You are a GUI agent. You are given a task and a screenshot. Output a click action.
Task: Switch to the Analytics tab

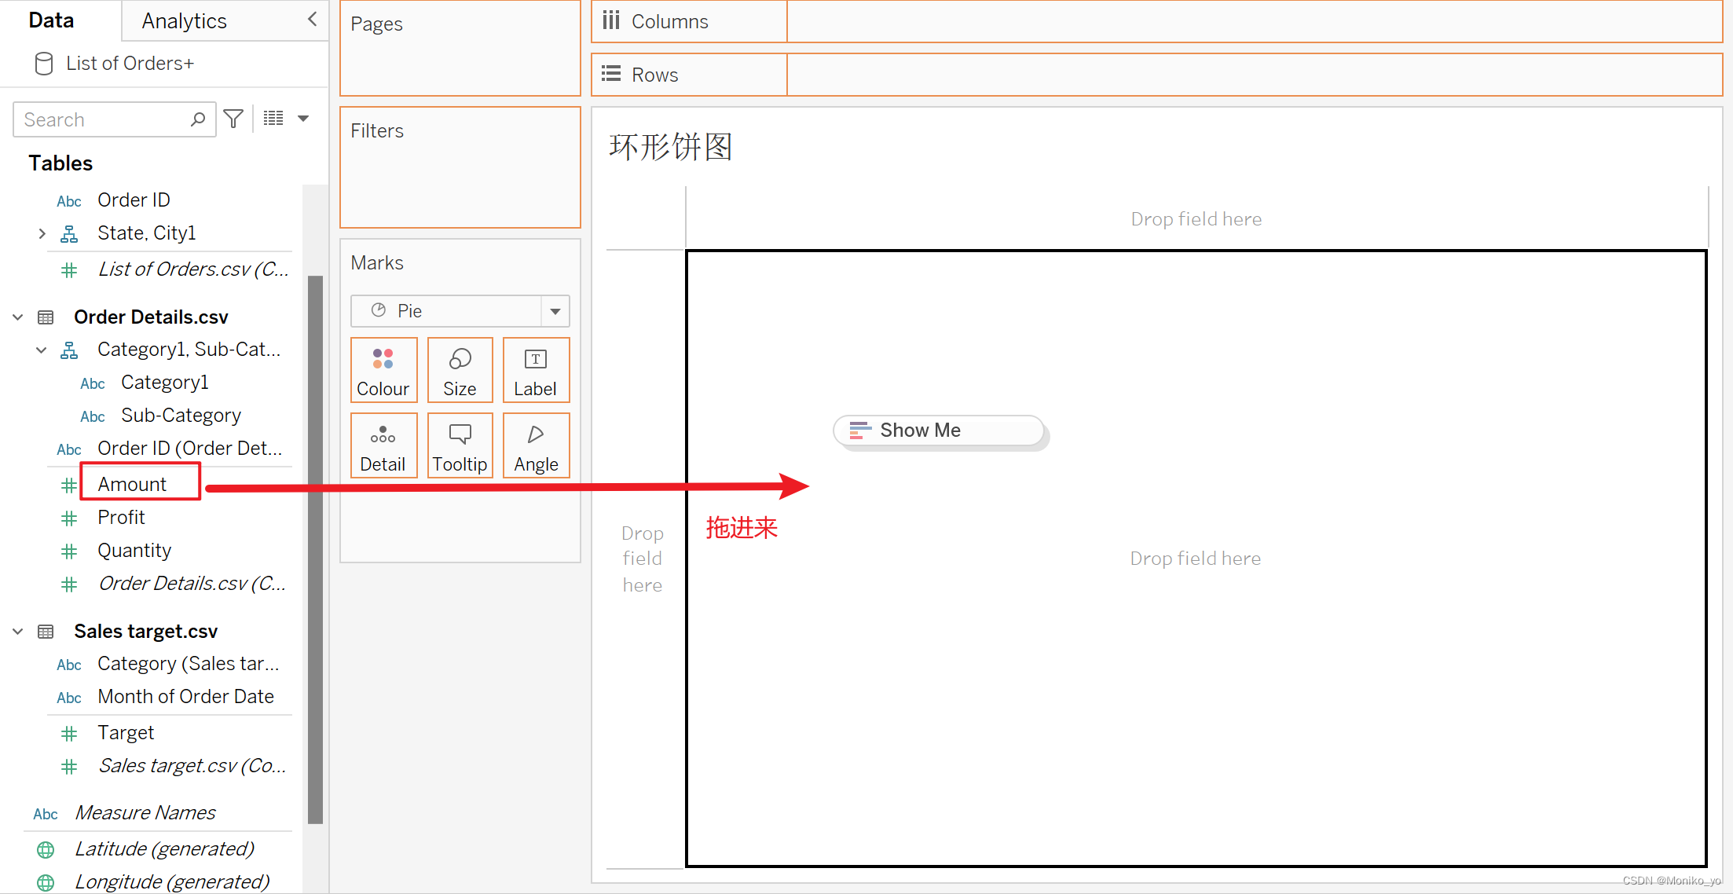184,21
